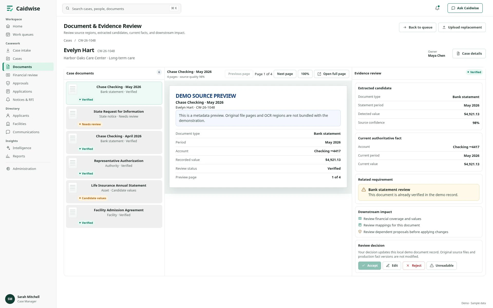Select State Request for Information document
This screenshot has width=493, height=308.
point(114,118)
